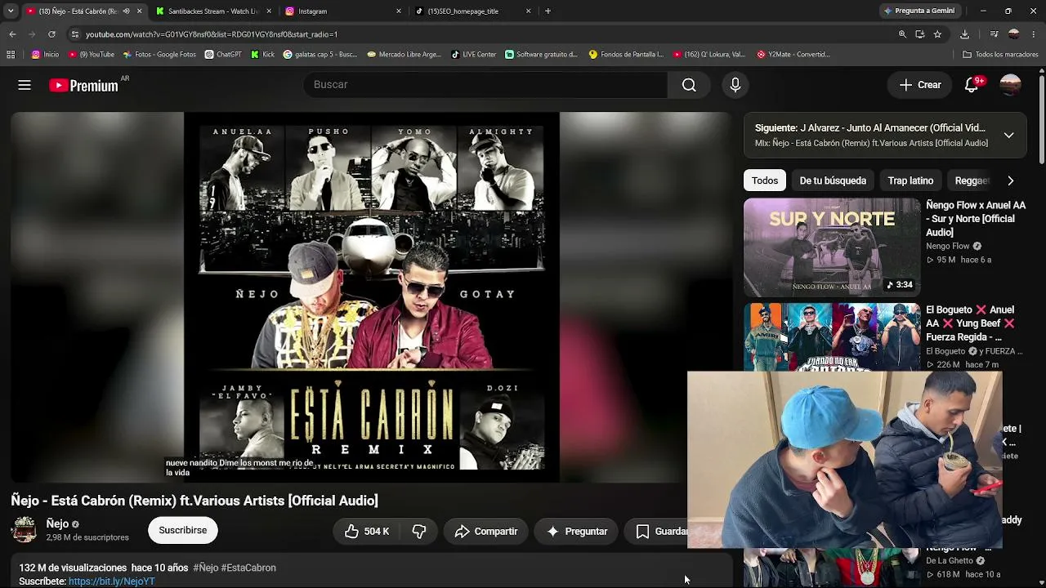Focus the Buscar search field
Screen dimensions: 1046x588
pos(485,85)
